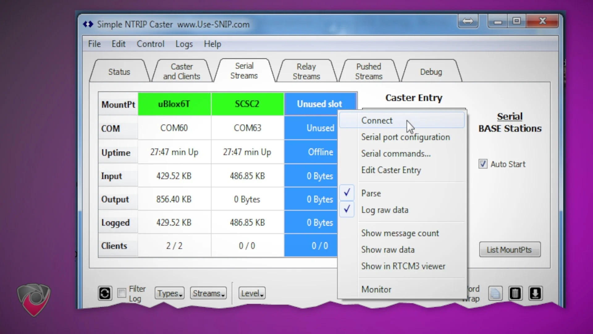Click the COM63 cell
The height and width of the screenshot is (334, 593).
point(247,128)
